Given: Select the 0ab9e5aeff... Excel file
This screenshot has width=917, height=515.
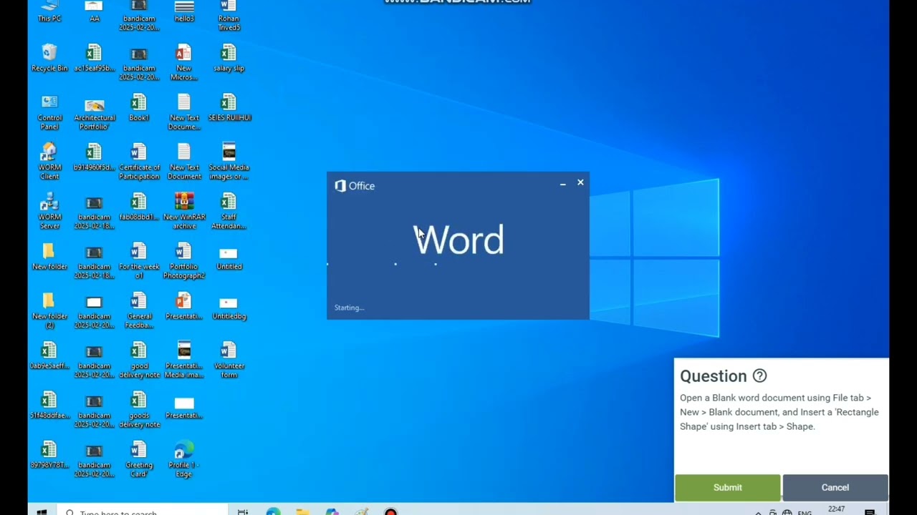Looking at the screenshot, I should pos(49,355).
